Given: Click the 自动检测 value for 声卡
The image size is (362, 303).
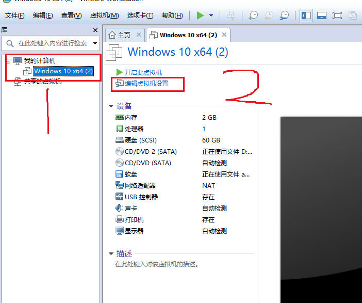Looking at the screenshot, I should pyautogui.click(x=215, y=208).
